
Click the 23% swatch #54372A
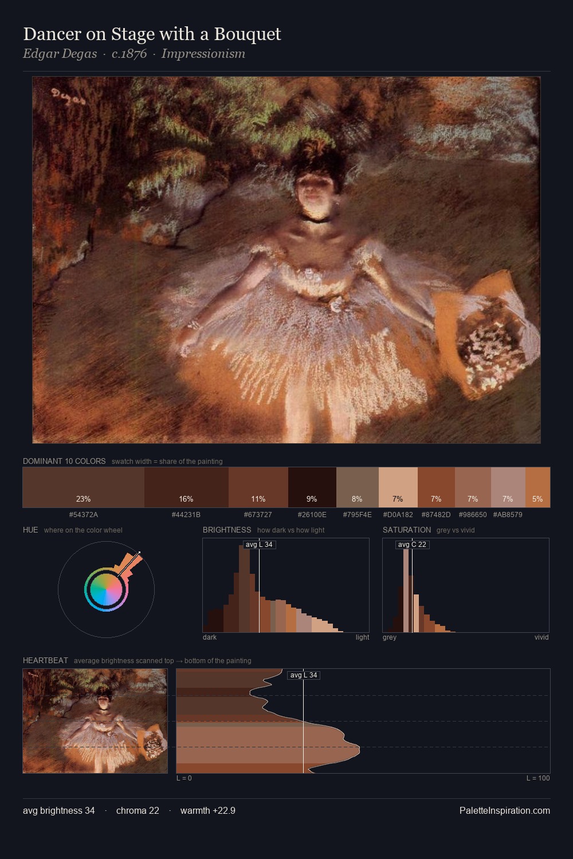click(84, 487)
